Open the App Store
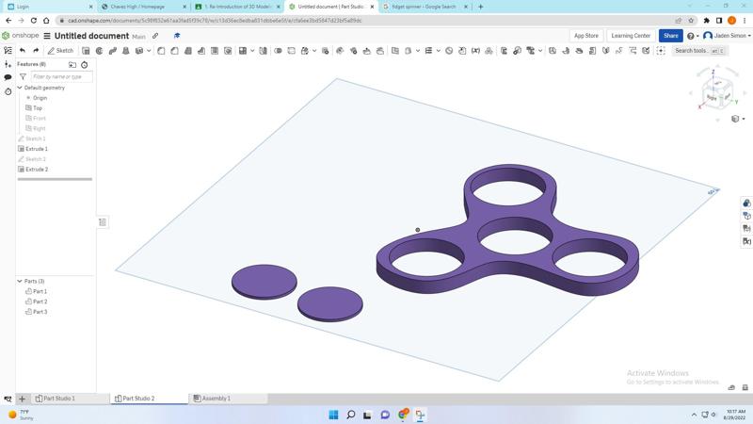The image size is (753, 424). (585, 36)
